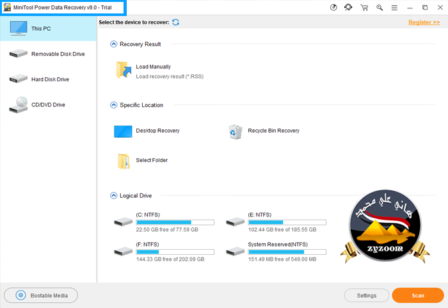Click the System Reserved usage bar
Viewport: 448px width, 308px height.
point(287,252)
